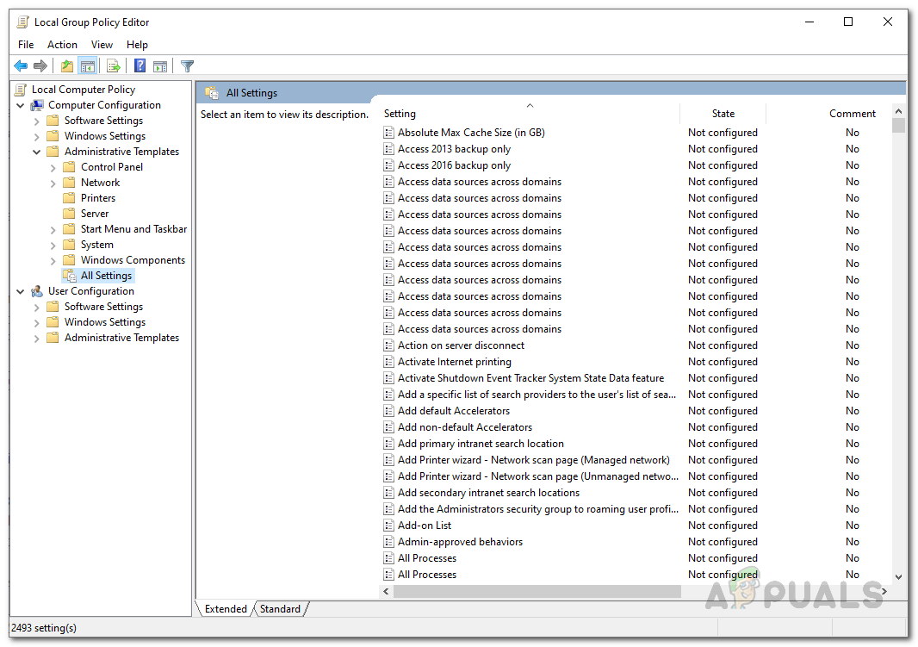The width and height of the screenshot is (918, 647).
Task: Click the Up One Level folder icon
Action: (x=67, y=66)
